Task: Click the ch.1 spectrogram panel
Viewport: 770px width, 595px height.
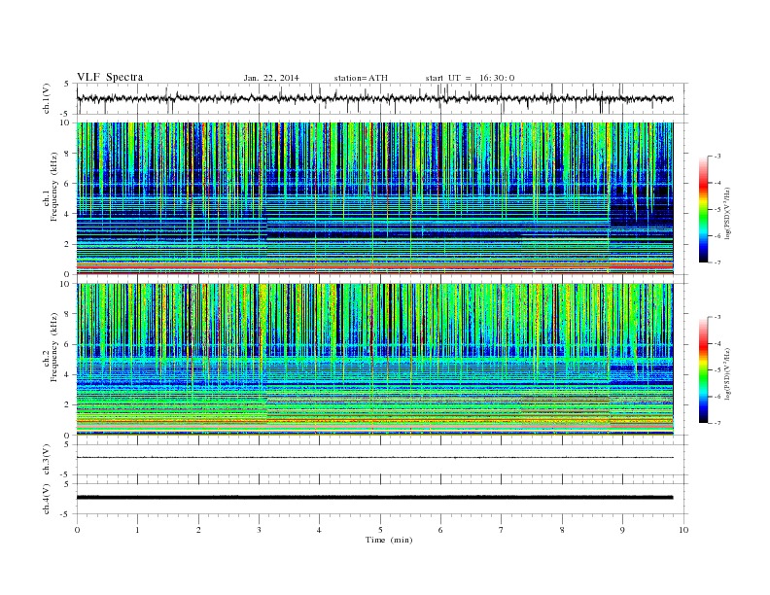Action: click(x=374, y=198)
